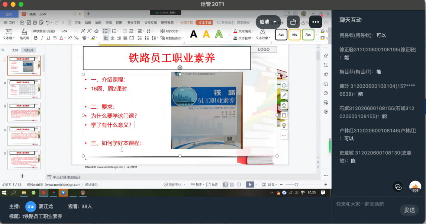Switch to the 大纲 outline tab
Viewport: 426px width, 224px height.
(15, 50)
